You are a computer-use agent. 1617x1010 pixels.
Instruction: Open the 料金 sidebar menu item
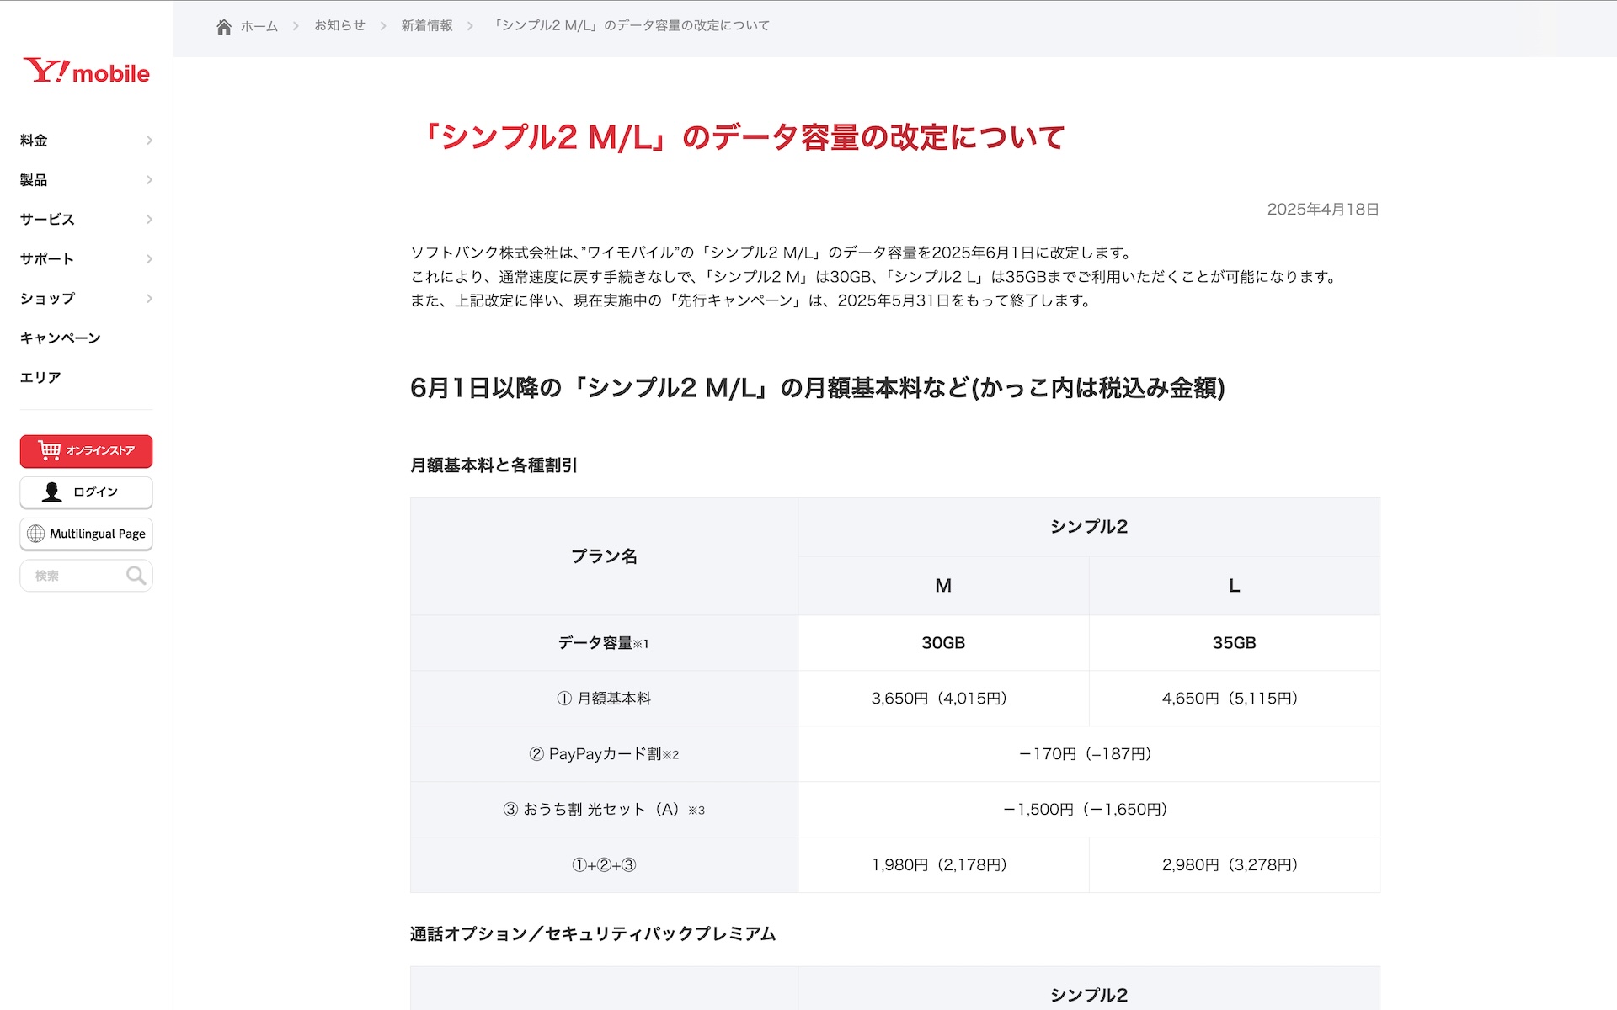[x=34, y=141]
